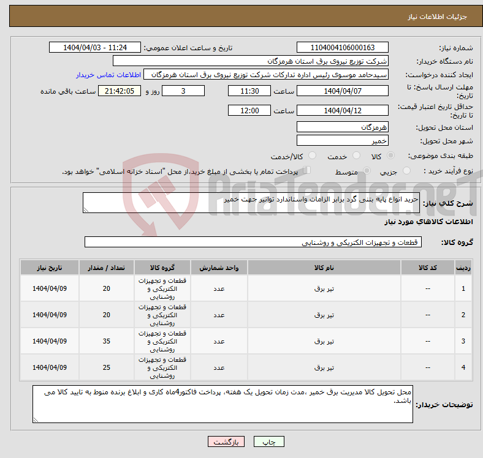Screen dimensions: 483x458
Task: Click page title جزئیات اطلاعات نیاز
Action: [x=438, y=17]
